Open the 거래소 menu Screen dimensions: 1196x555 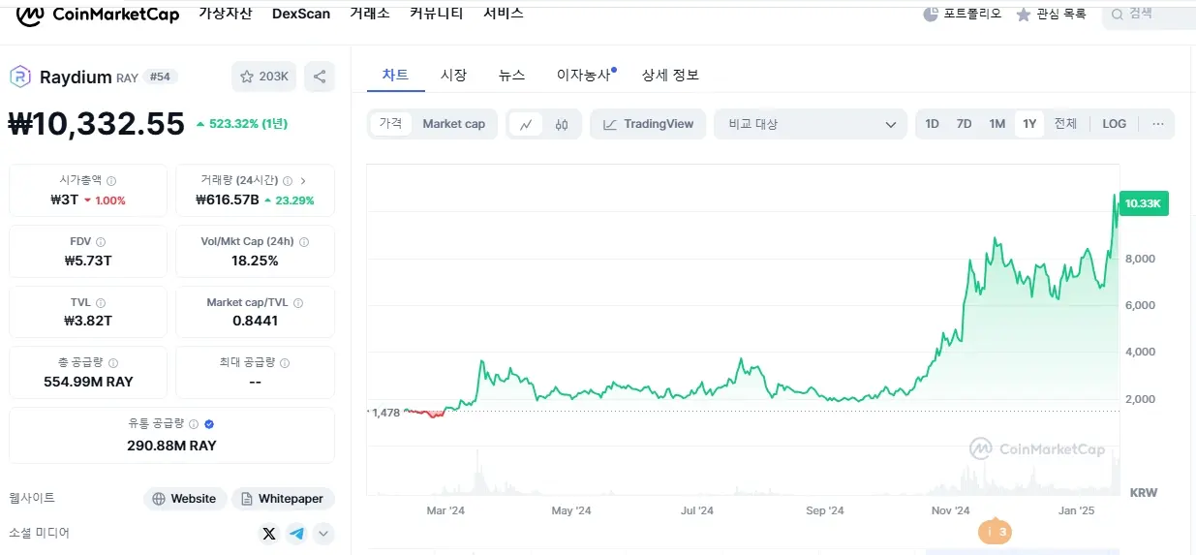370,14
